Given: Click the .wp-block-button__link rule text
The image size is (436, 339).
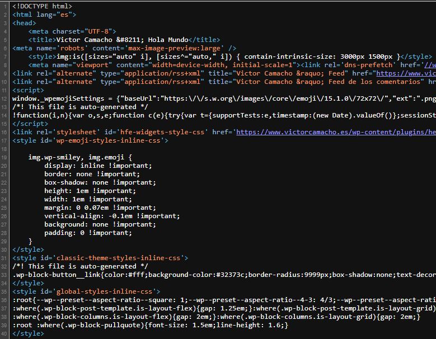Looking at the screenshot, I should tap(224, 275).
